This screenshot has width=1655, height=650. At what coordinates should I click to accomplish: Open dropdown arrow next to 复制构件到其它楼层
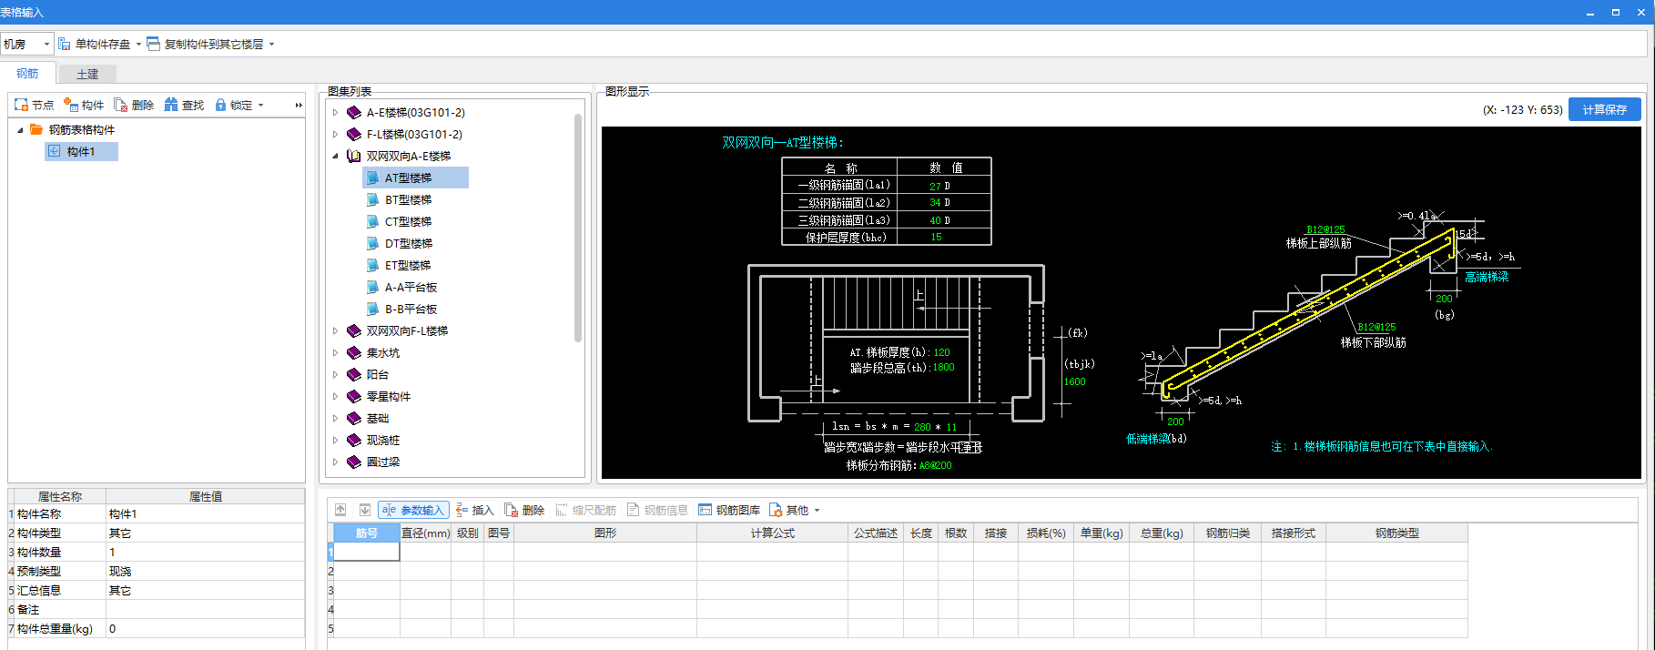[x=271, y=44]
